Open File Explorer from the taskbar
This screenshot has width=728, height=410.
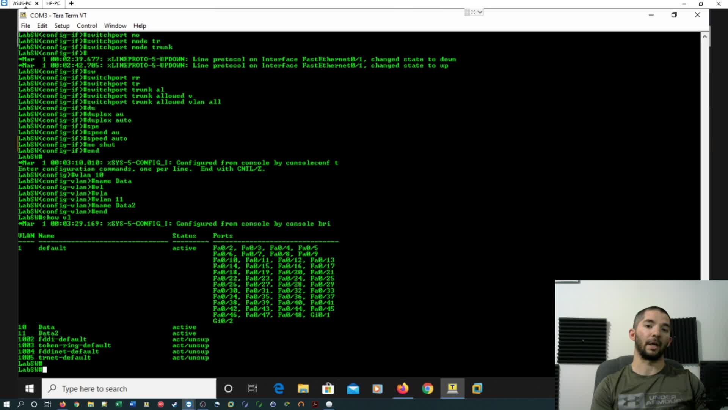303,388
